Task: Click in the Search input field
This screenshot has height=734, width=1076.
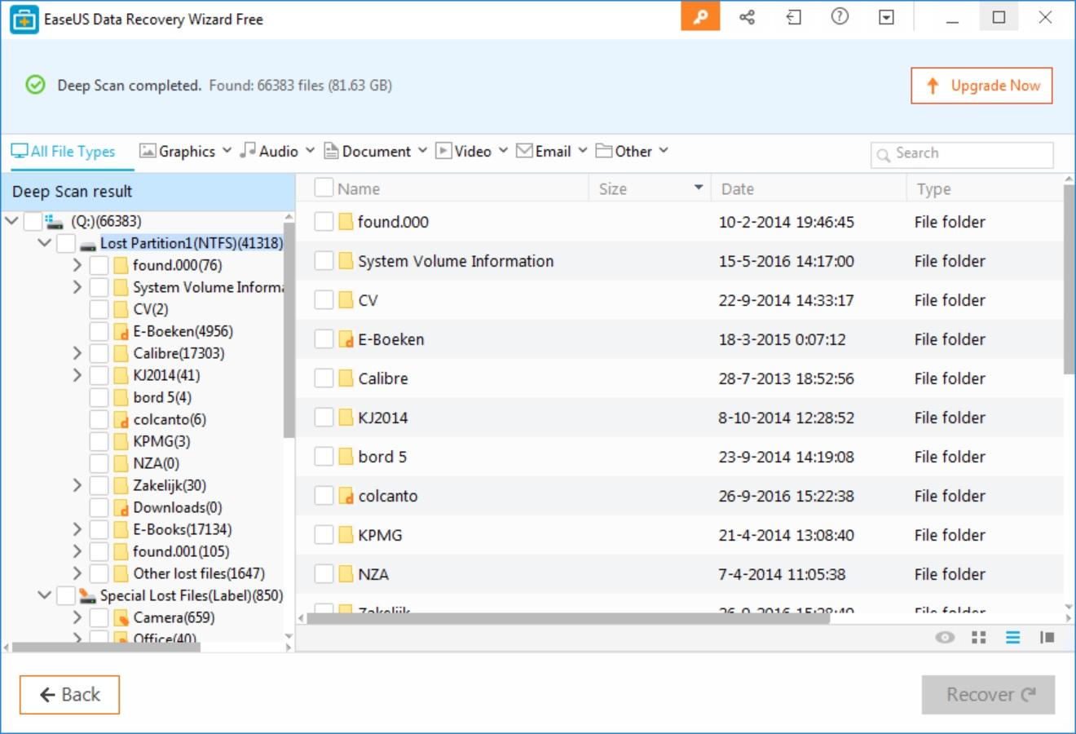Action: click(x=962, y=153)
